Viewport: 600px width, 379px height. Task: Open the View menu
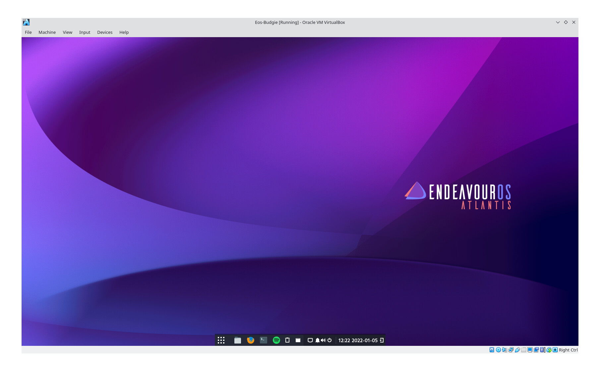[x=68, y=32]
